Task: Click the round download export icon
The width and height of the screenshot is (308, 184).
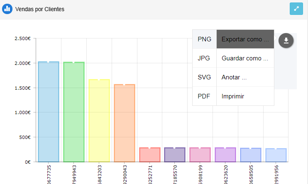Action: coord(286,40)
